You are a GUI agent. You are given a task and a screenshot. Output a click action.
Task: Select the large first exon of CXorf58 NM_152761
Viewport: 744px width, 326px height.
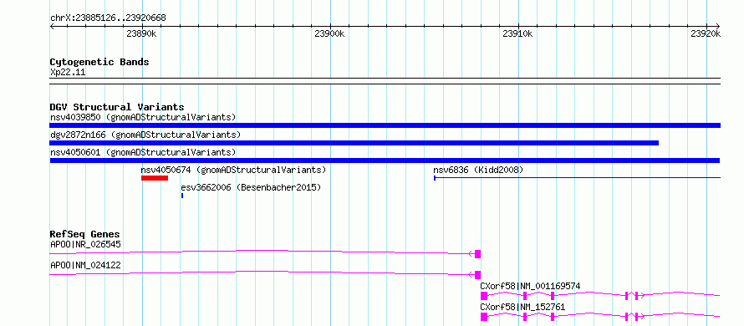(484, 317)
